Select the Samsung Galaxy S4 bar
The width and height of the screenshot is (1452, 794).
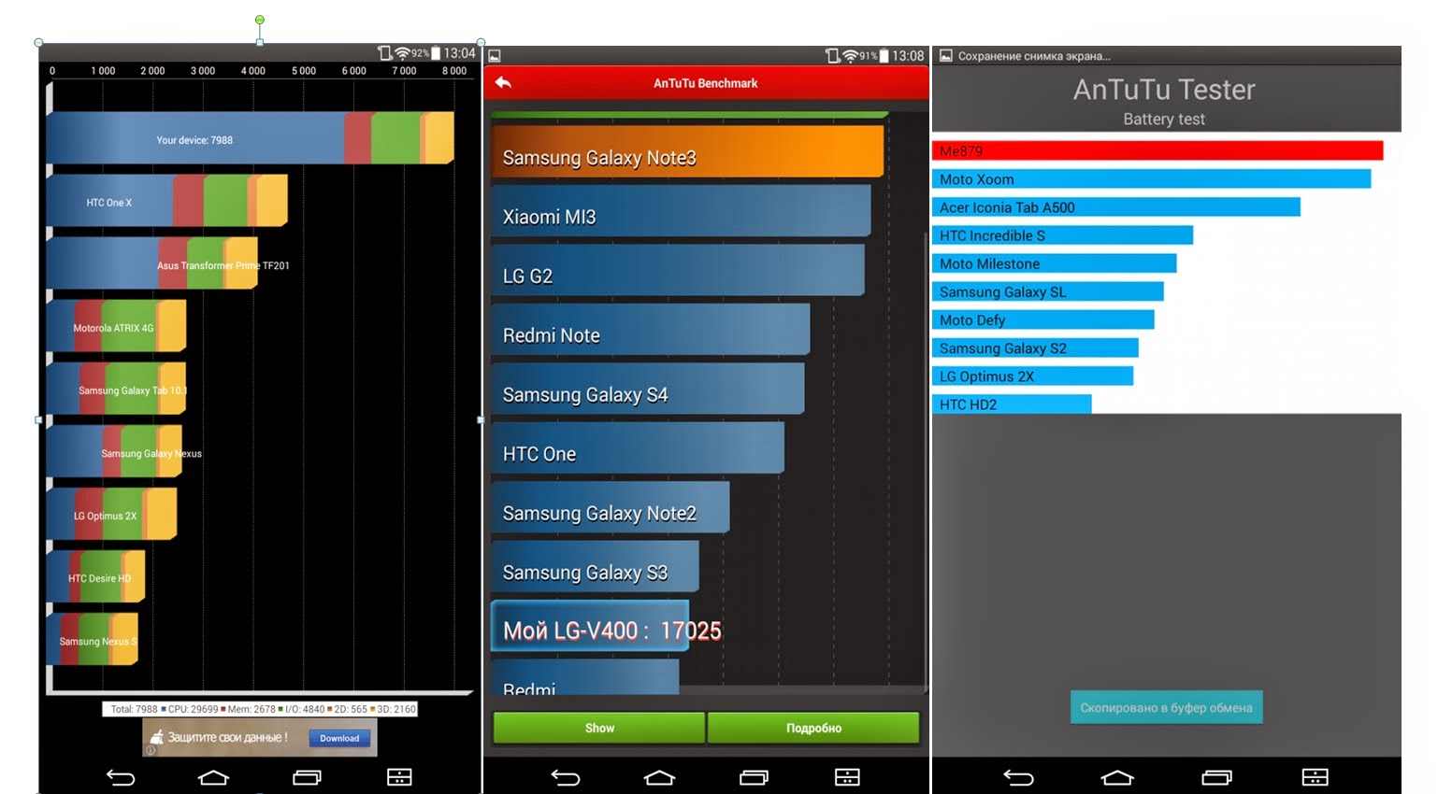click(x=648, y=389)
